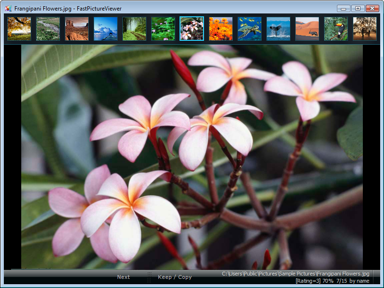Click the 70% zoom status value
This screenshot has height=288, width=384.
(x=328, y=281)
